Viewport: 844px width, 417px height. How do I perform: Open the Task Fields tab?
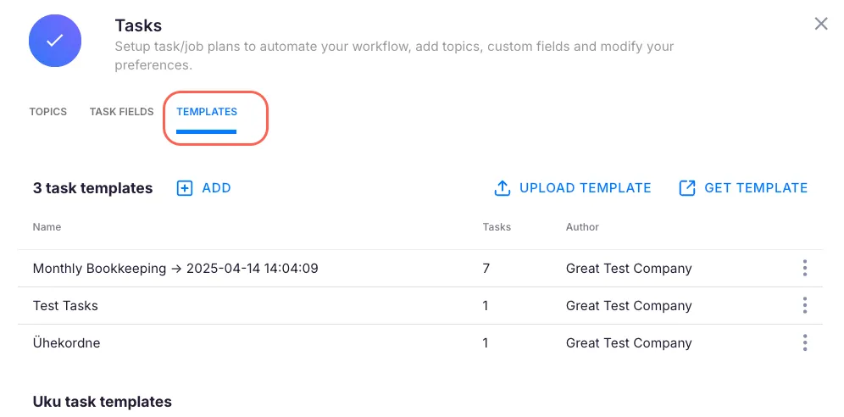(121, 112)
